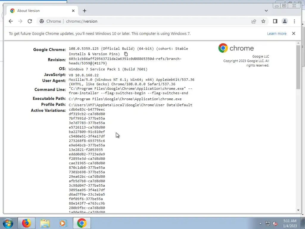The width and height of the screenshot is (305, 229).
Task: Open a new tab with plus button
Action: 84,11
